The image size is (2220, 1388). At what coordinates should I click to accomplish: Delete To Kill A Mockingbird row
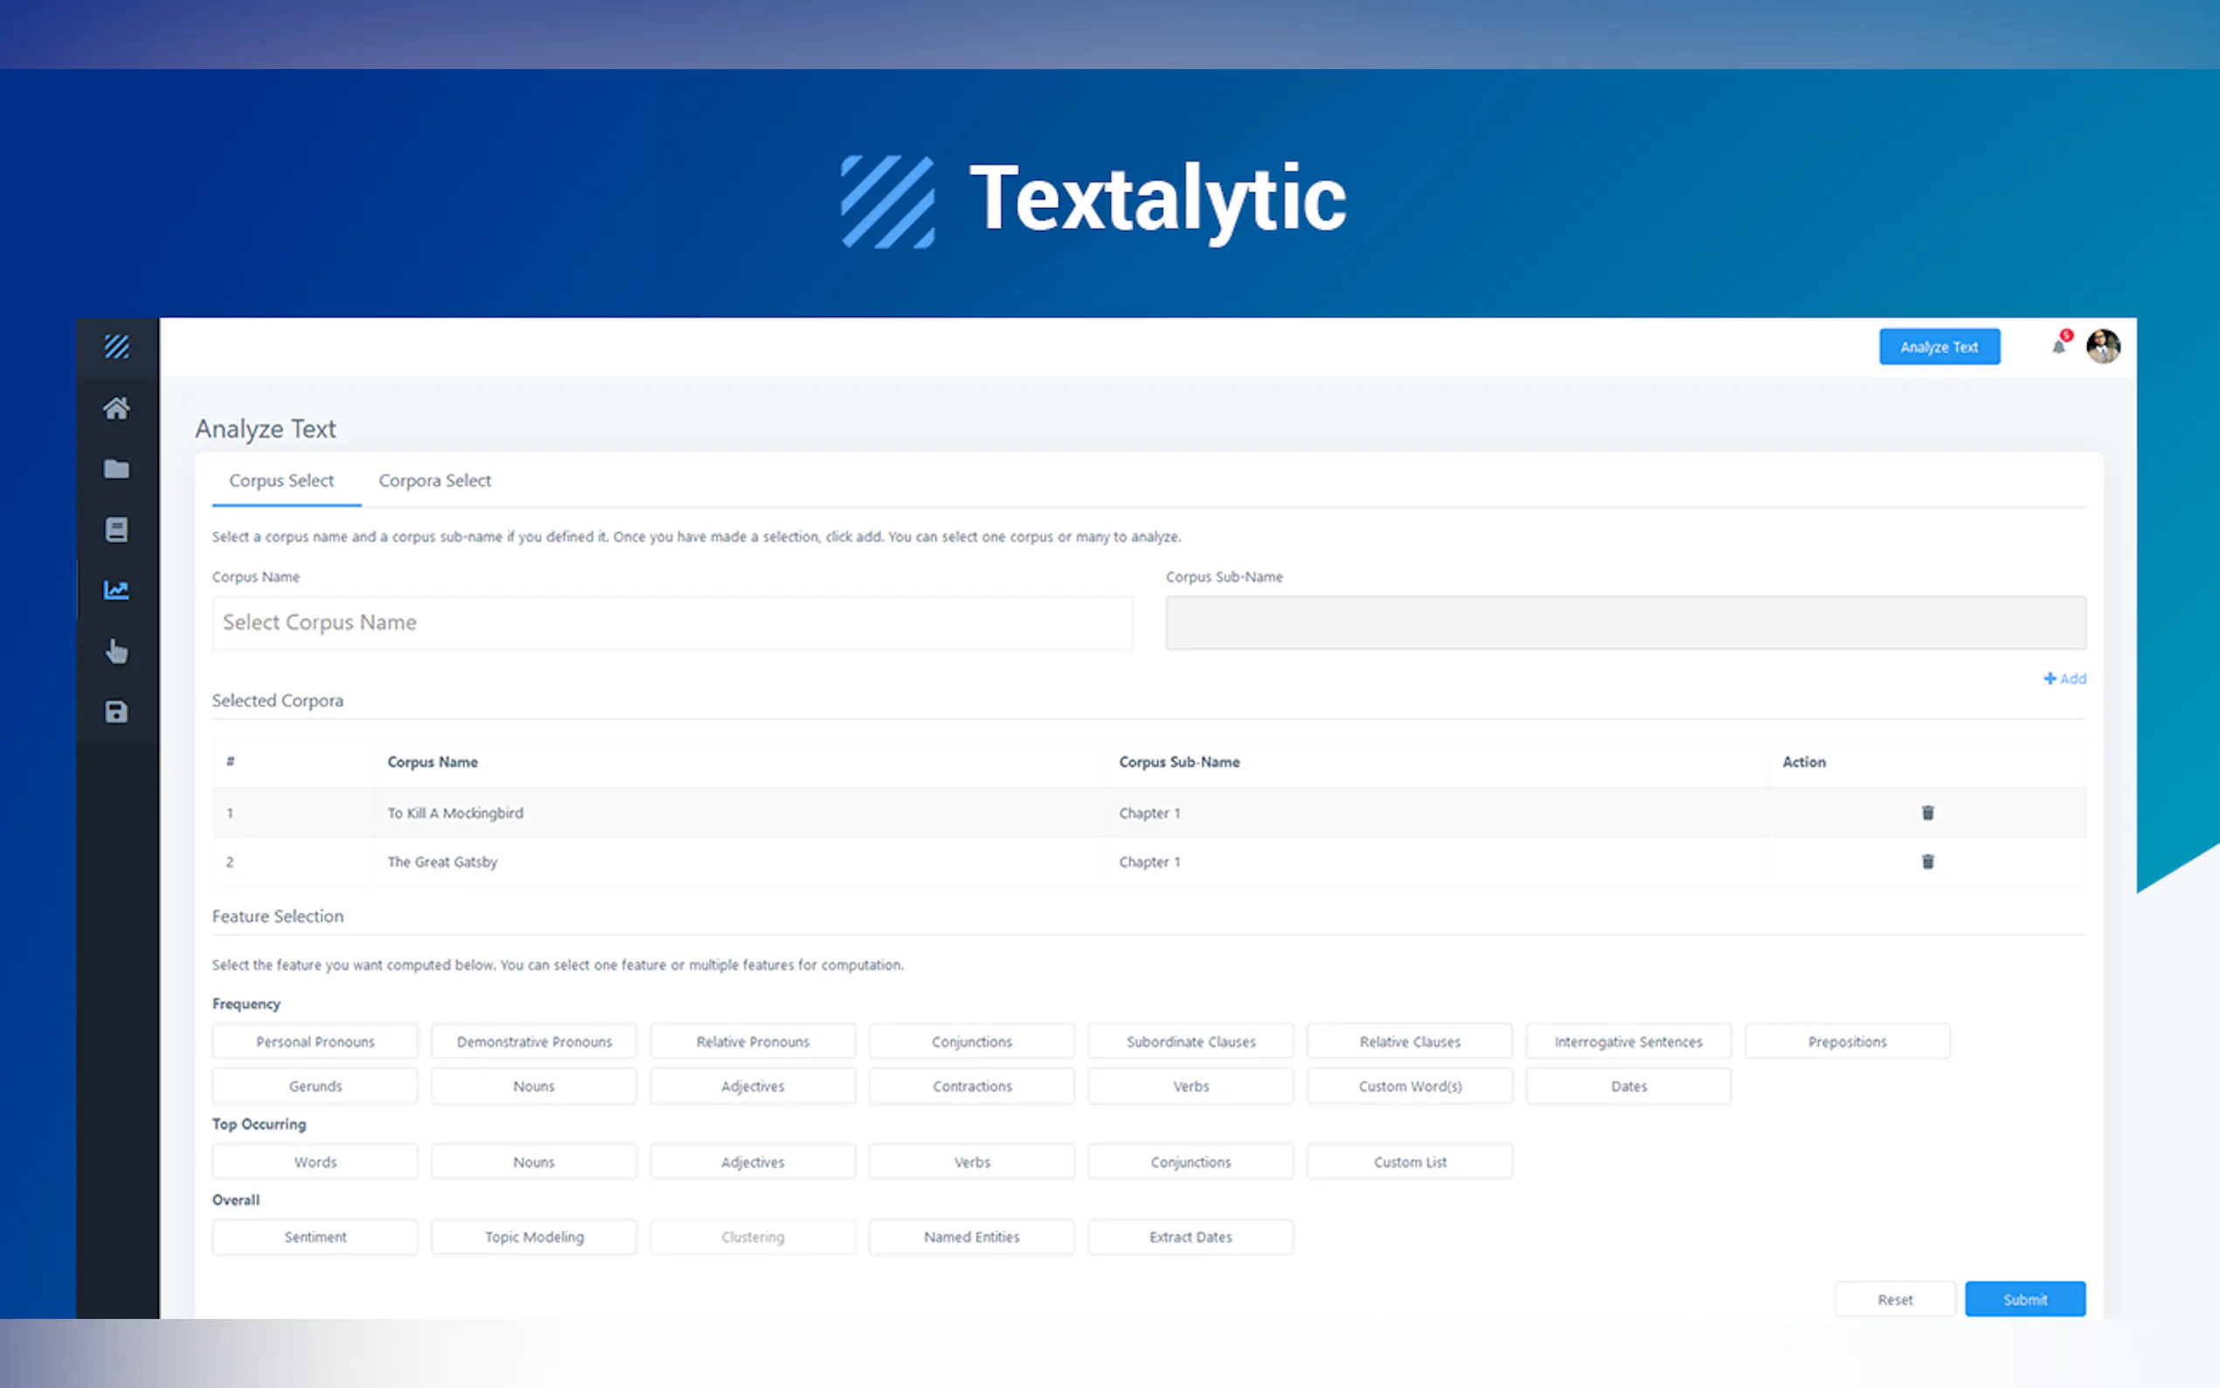coord(1927,812)
